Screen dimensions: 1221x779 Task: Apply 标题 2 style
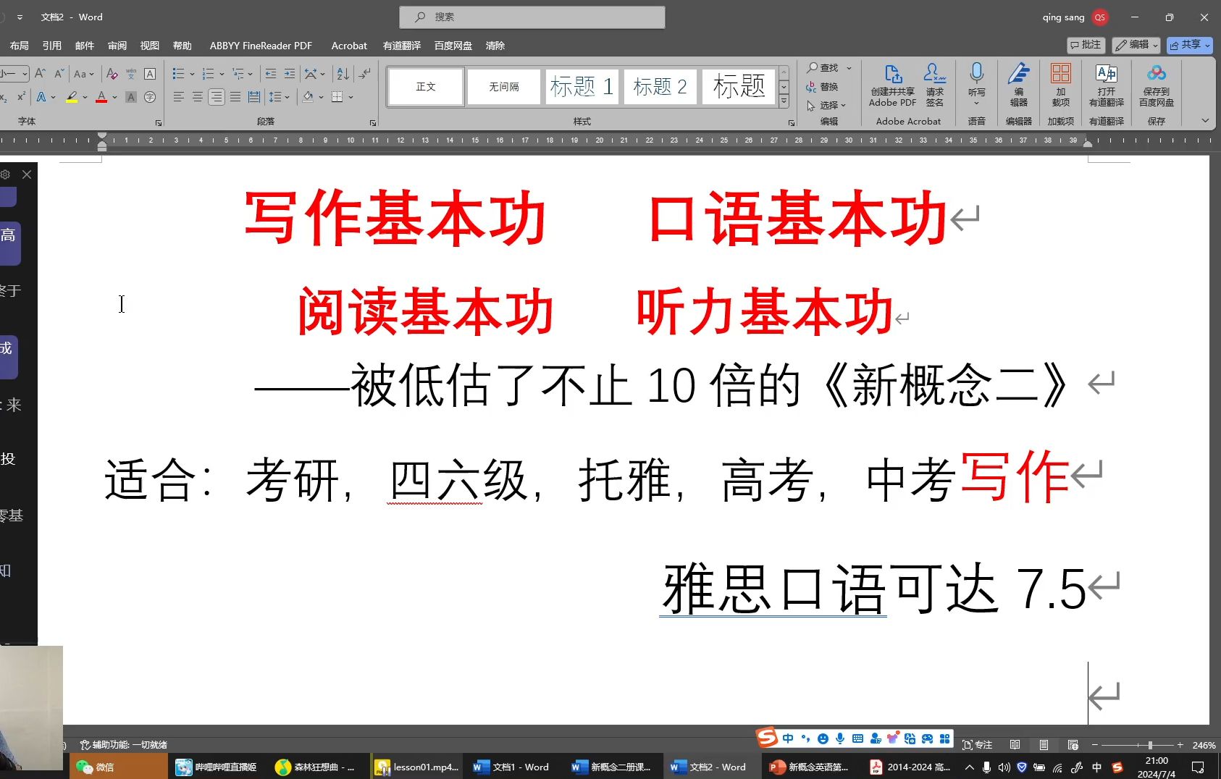pos(660,87)
